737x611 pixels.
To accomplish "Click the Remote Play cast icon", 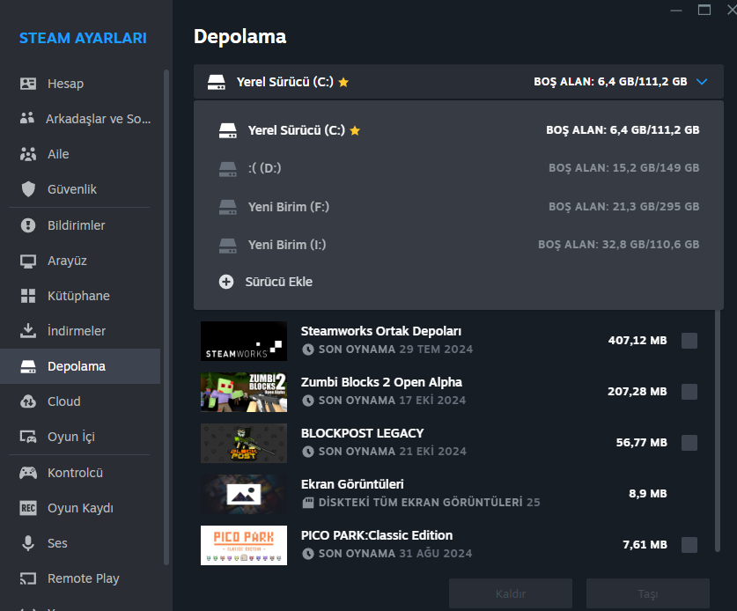I will click(x=27, y=578).
